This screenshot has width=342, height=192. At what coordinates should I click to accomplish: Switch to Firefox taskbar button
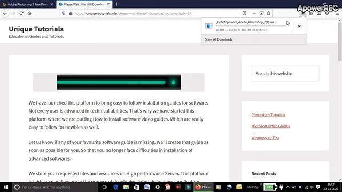(x=204, y=187)
